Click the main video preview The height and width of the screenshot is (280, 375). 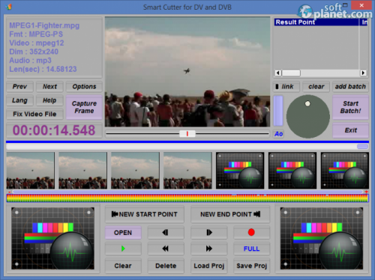pyautogui.click(x=187, y=72)
